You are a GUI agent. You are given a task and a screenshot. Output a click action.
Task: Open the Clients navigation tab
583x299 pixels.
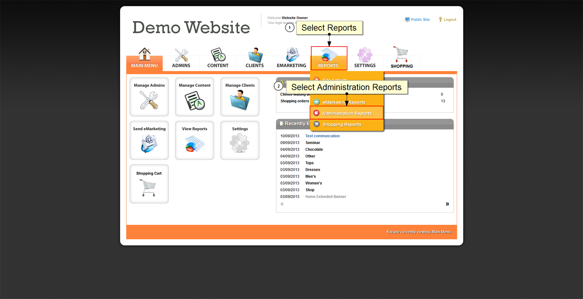point(255,58)
